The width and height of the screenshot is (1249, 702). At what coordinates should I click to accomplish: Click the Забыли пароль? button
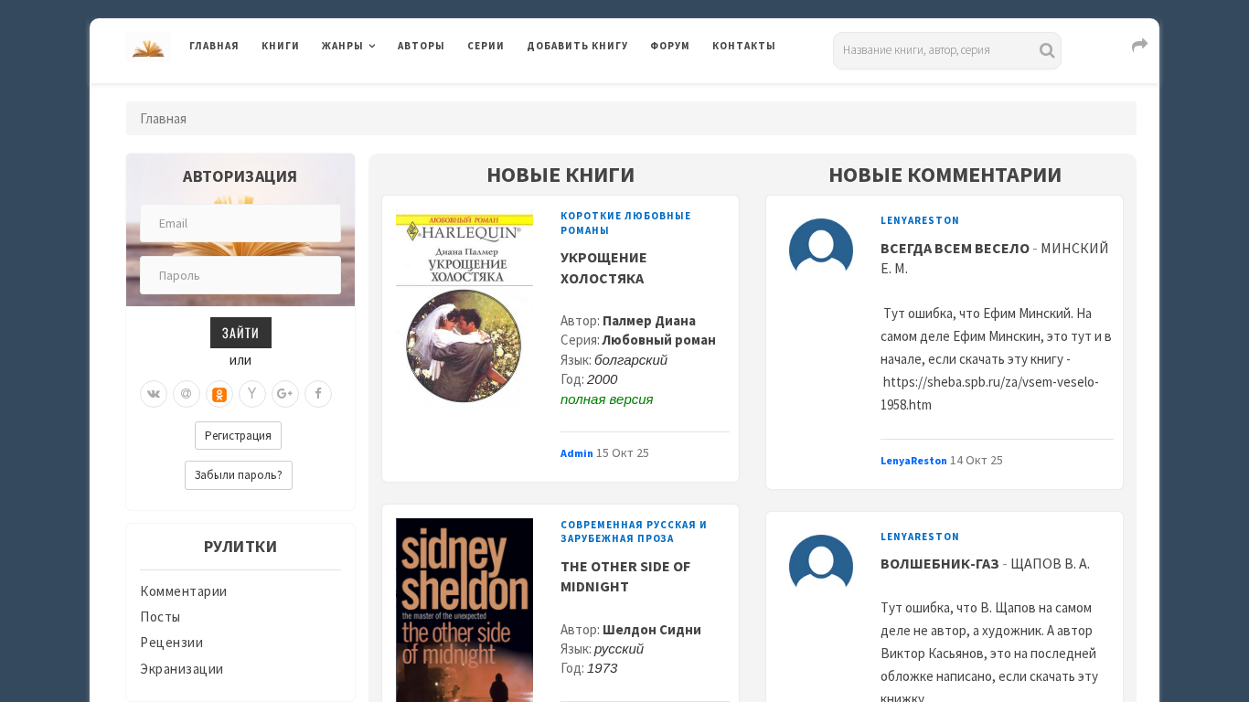pyautogui.click(x=239, y=475)
